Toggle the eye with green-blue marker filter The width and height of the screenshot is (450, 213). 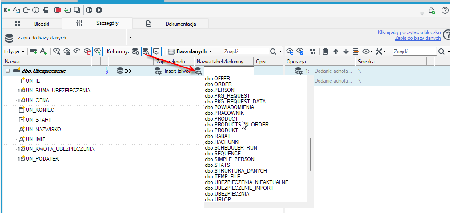98,51
